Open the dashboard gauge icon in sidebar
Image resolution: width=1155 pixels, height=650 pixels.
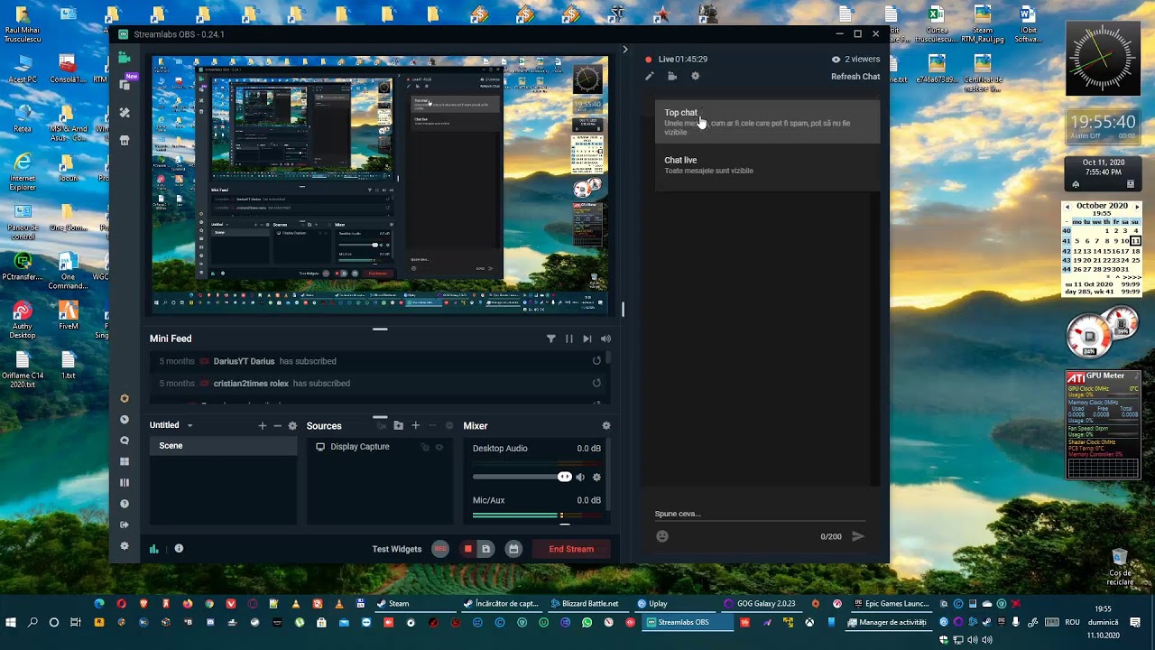[125, 420]
